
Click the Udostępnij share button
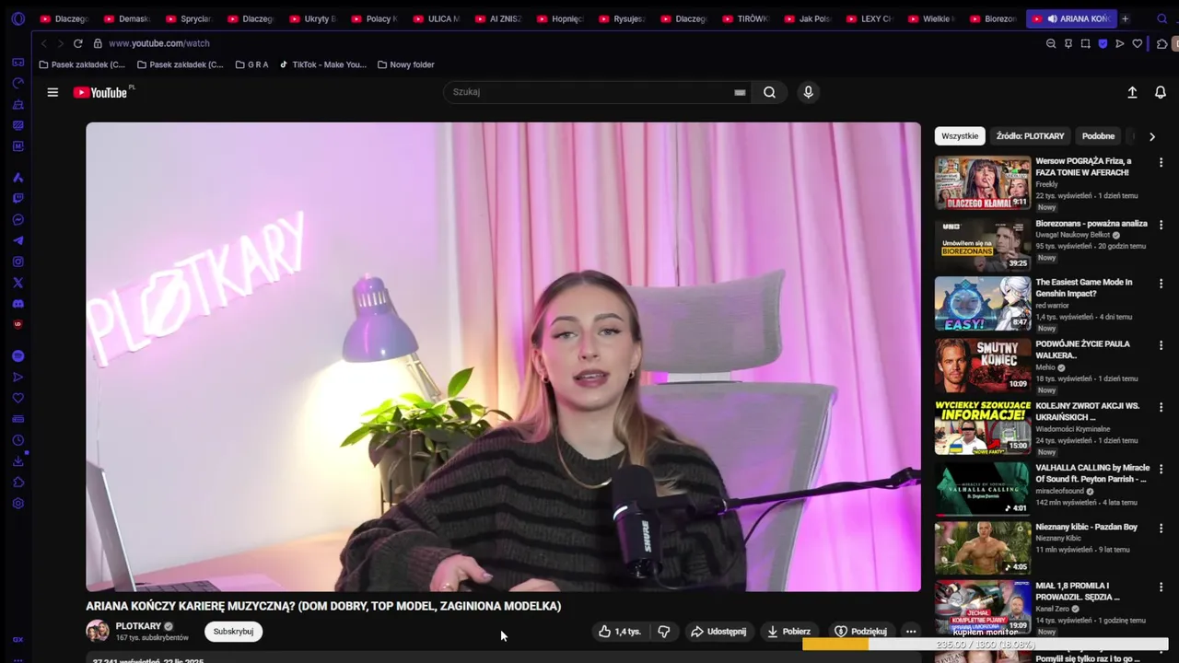click(x=718, y=632)
